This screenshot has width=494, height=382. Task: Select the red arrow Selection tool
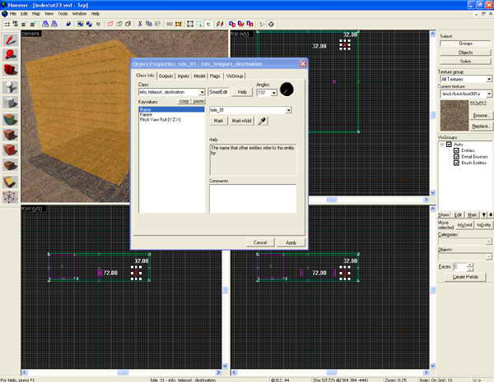pos(11,39)
